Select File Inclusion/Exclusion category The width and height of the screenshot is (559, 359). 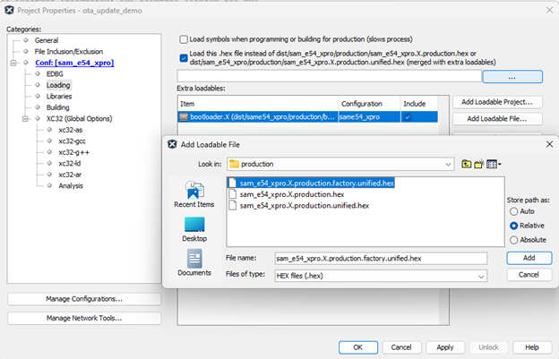click(x=69, y=52)
